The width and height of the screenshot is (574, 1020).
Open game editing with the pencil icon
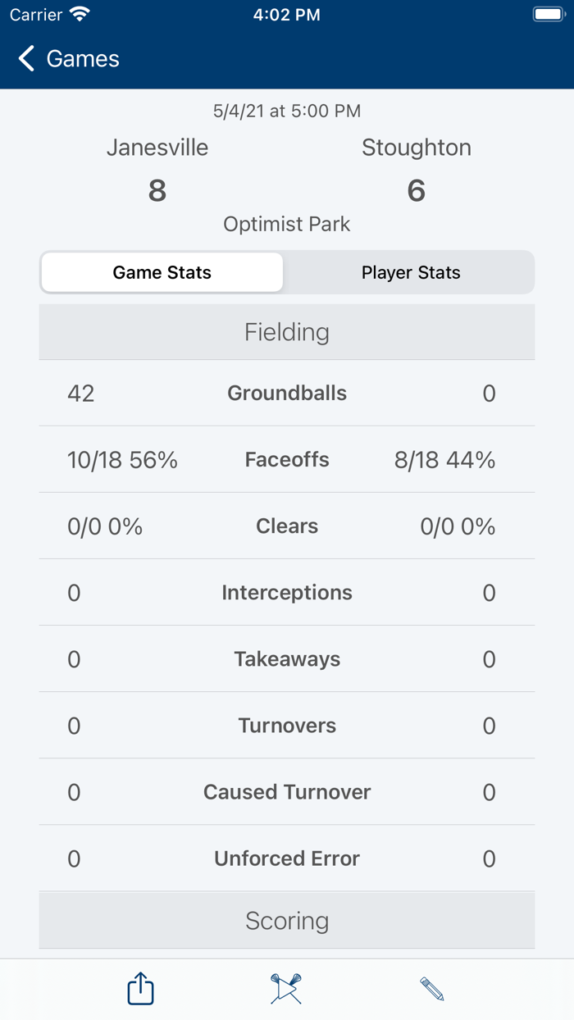[433, 989]
